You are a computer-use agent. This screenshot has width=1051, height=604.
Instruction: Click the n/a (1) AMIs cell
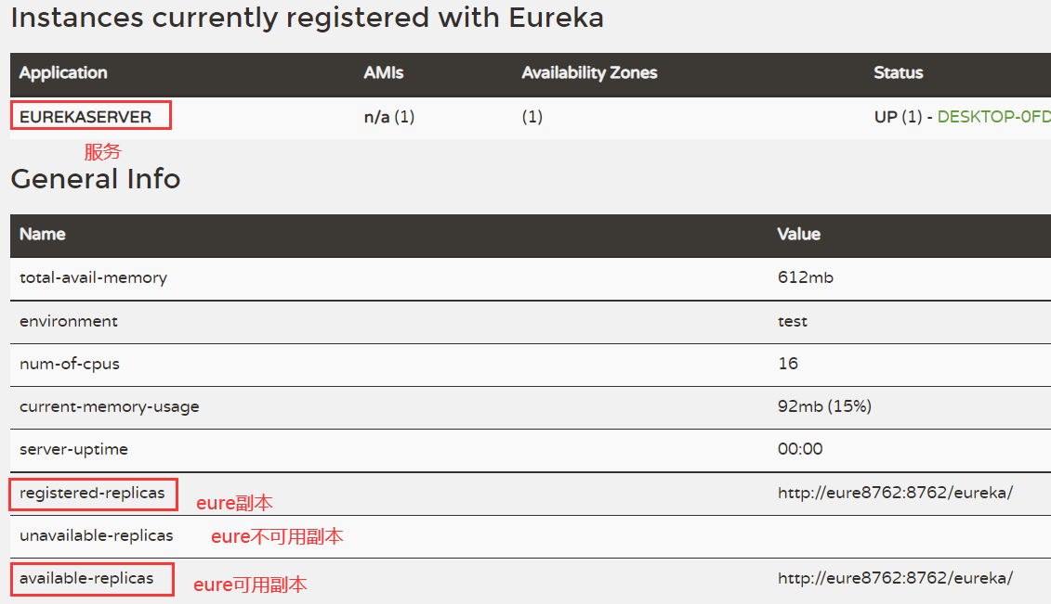point(388,118)
